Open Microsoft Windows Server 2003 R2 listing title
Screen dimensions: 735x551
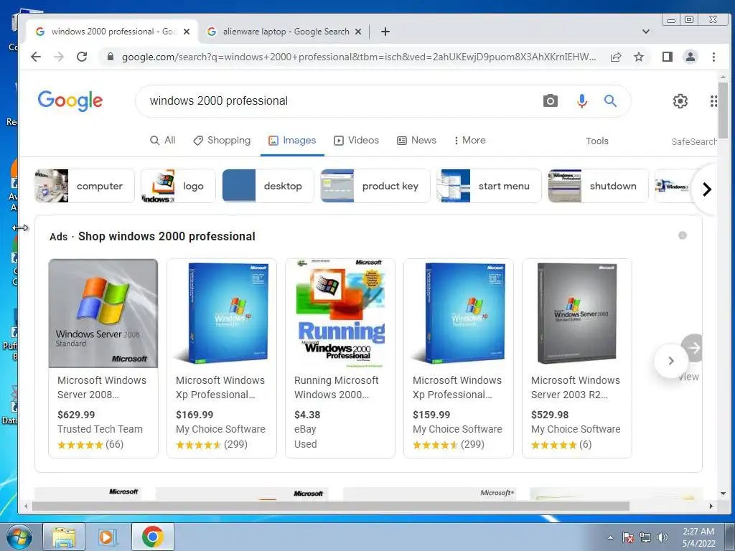pos(576,387)
